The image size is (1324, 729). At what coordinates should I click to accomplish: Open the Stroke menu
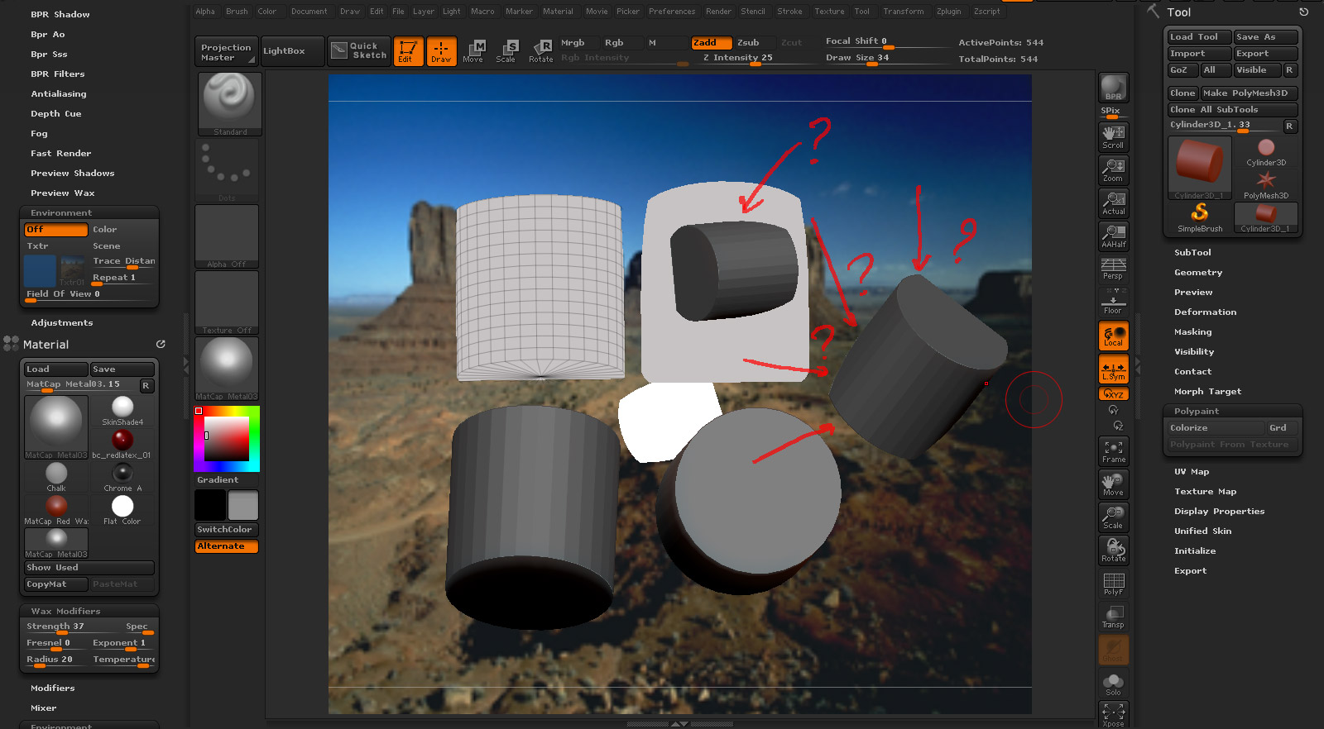tap(789, 12)
